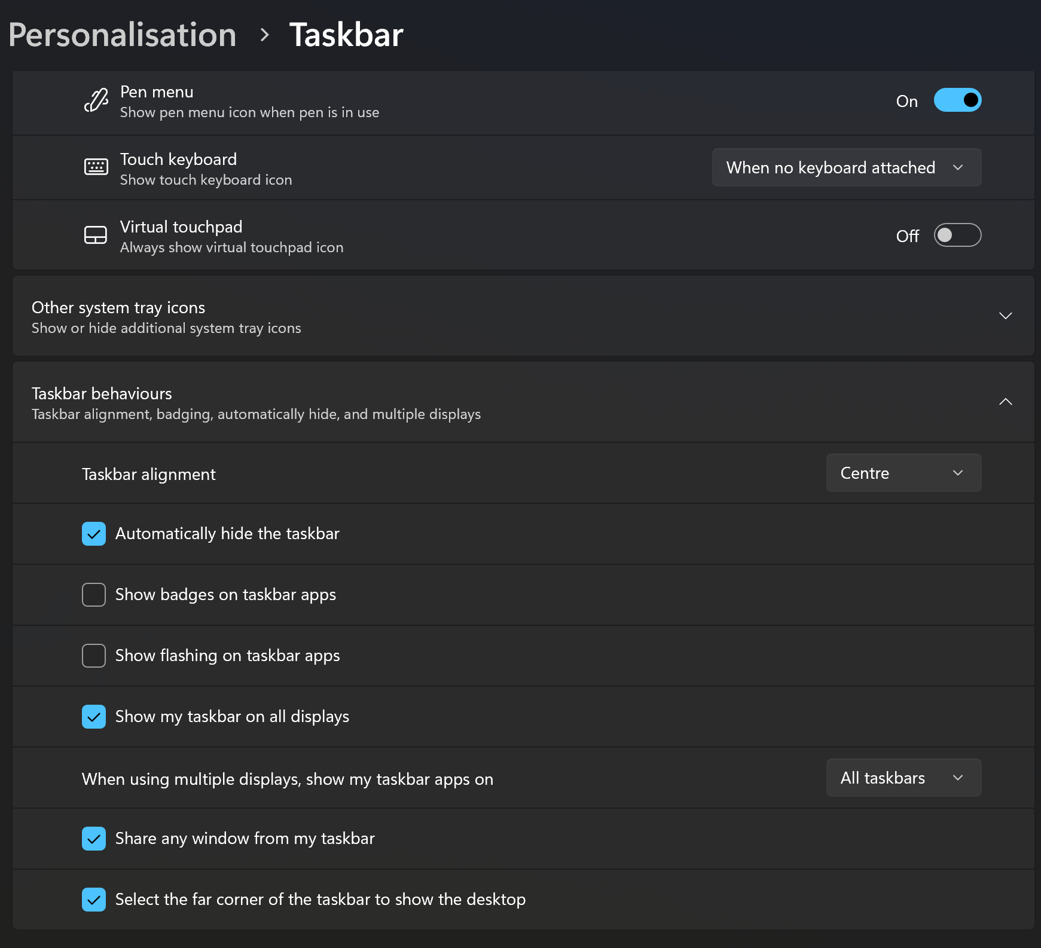This screenshot has width=1041, height=948.
Task: Enable the Virtual touchpad toggle
Action: 957,235
